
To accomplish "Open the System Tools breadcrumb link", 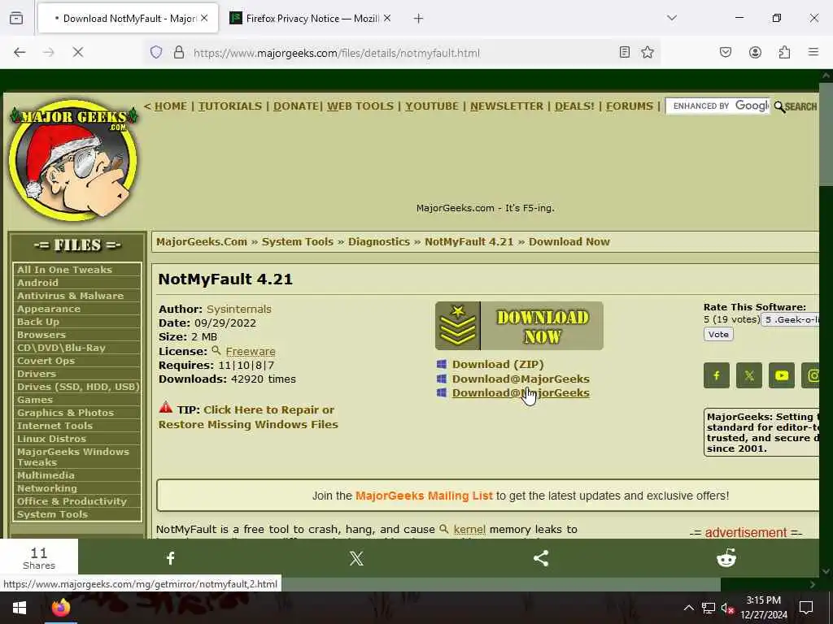I will [x=298, y=242].
